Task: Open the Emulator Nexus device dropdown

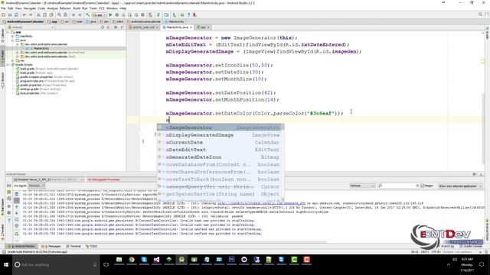Action: [x=49, y=180]
